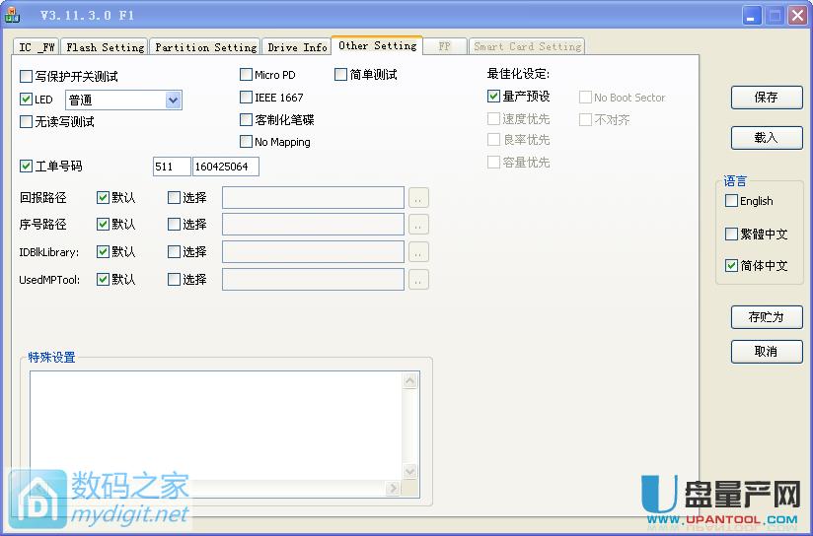This screenshot has height=536, width=813.
Task: Click the 序号路径 path text field
Action: [x=313, y=225]
